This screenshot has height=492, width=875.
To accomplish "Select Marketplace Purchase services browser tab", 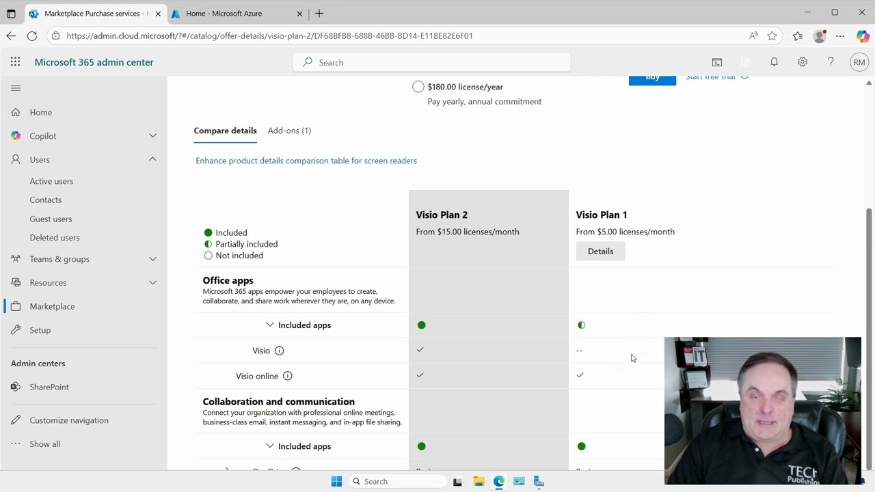I will (94, 13).
